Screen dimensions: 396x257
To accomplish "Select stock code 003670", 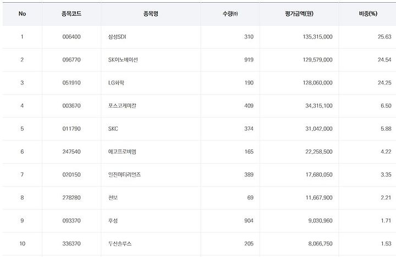I will coord(71,105).
